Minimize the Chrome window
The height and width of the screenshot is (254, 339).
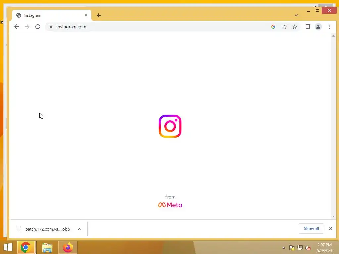coord(309,10)
